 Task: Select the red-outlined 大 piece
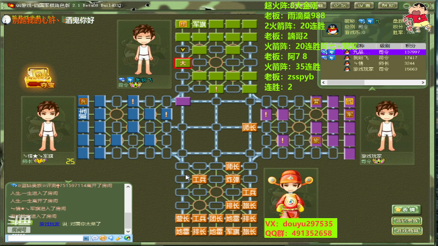coord(183,63)
